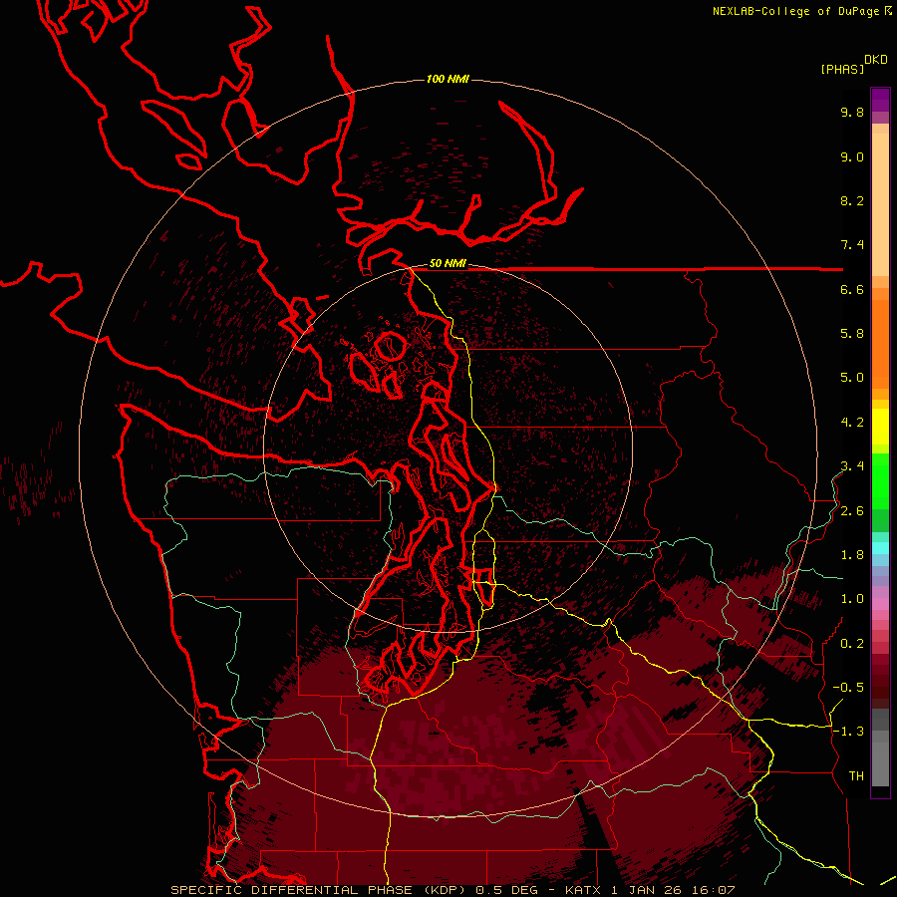This screenshot has width=897, height=897.
Task: Pick the cyan color bar segment
Action: coord(880,548)
